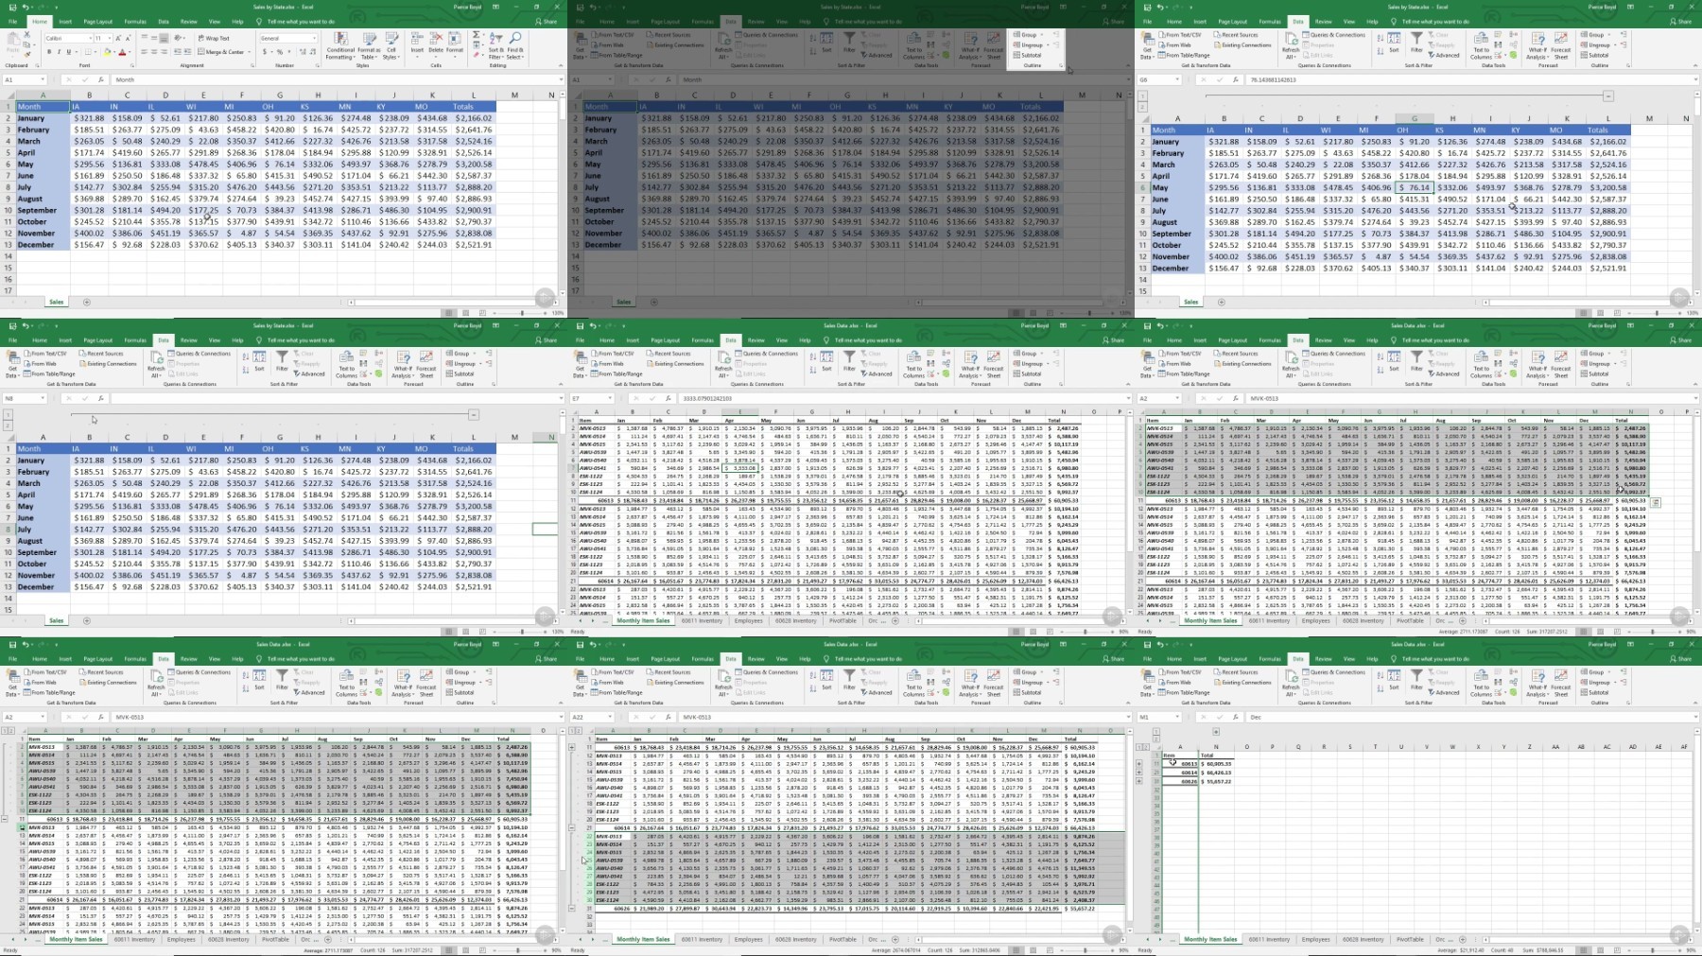Screen dimensions: 1702x956
Task: Open Find & Select in the Home-tab window
Action: (x=515, y=45)
